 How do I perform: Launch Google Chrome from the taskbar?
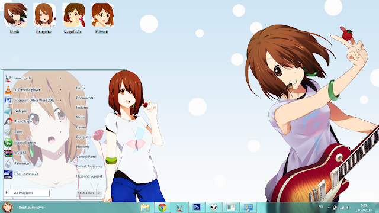pyautogui.click(x=162, y=208)
